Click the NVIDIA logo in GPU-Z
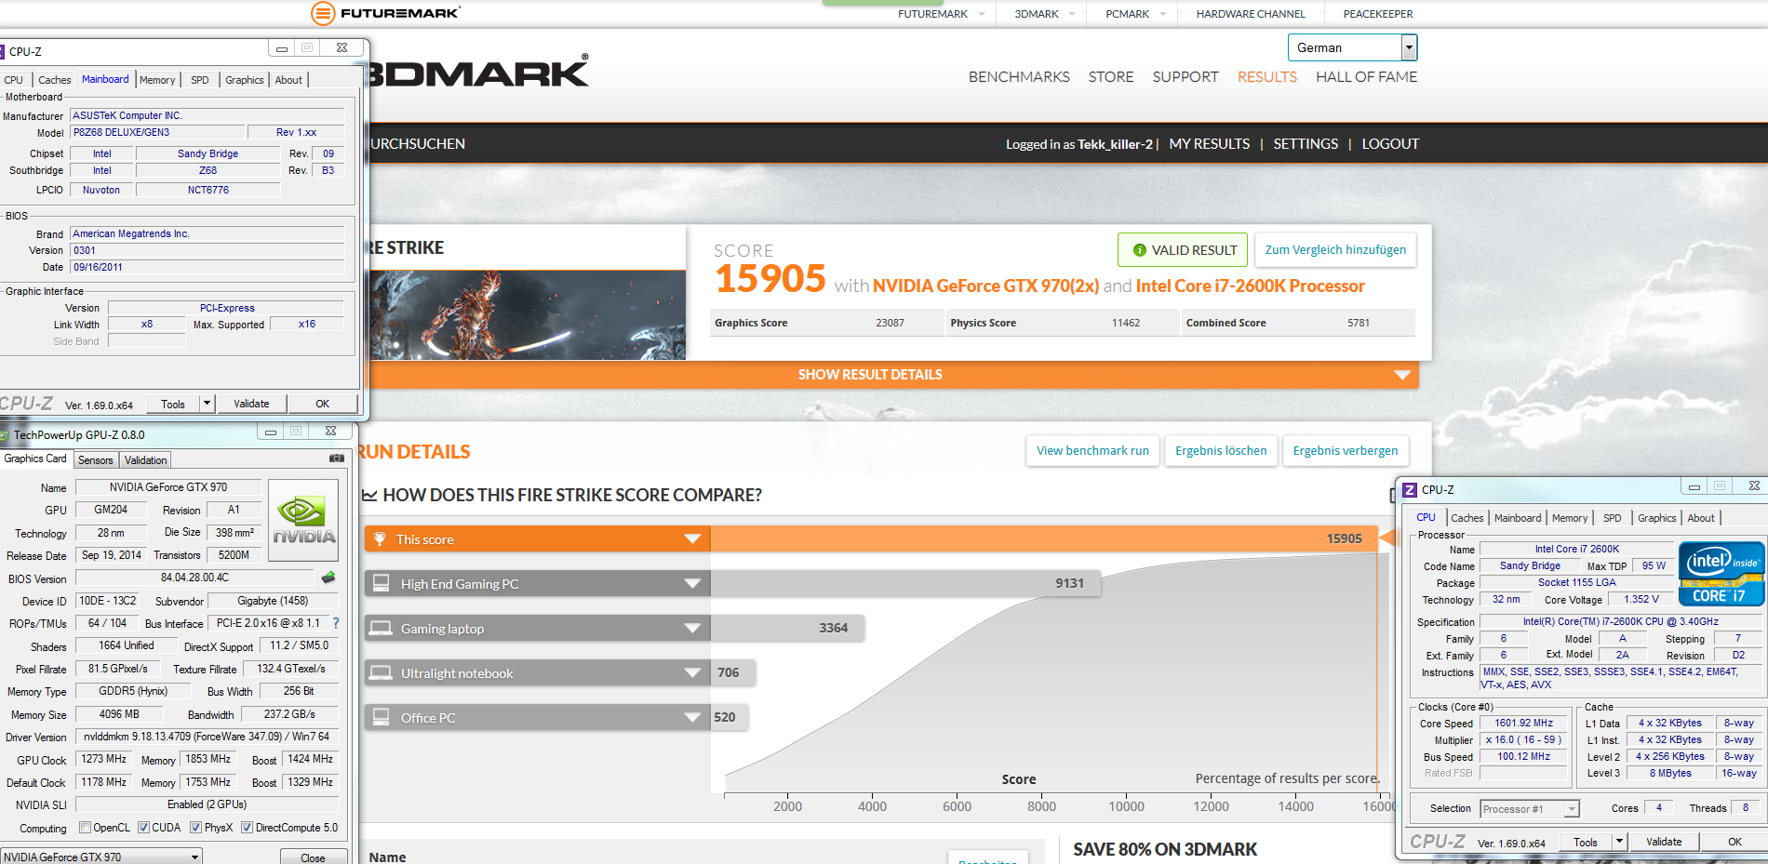The width and height of the screenshot is (1768, 864). tap(303, 520)
